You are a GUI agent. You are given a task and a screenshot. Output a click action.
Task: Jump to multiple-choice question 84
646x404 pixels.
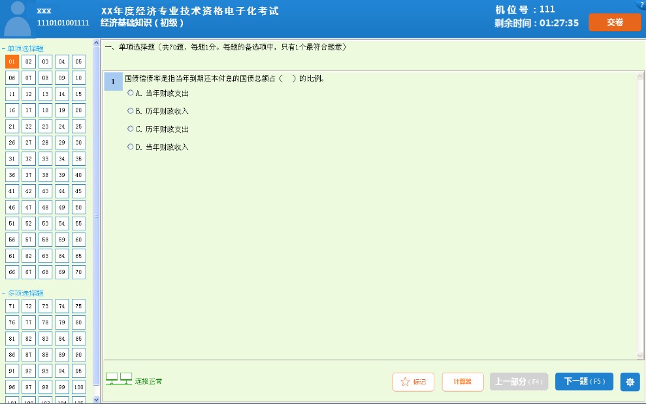click(x=62, y=339)
